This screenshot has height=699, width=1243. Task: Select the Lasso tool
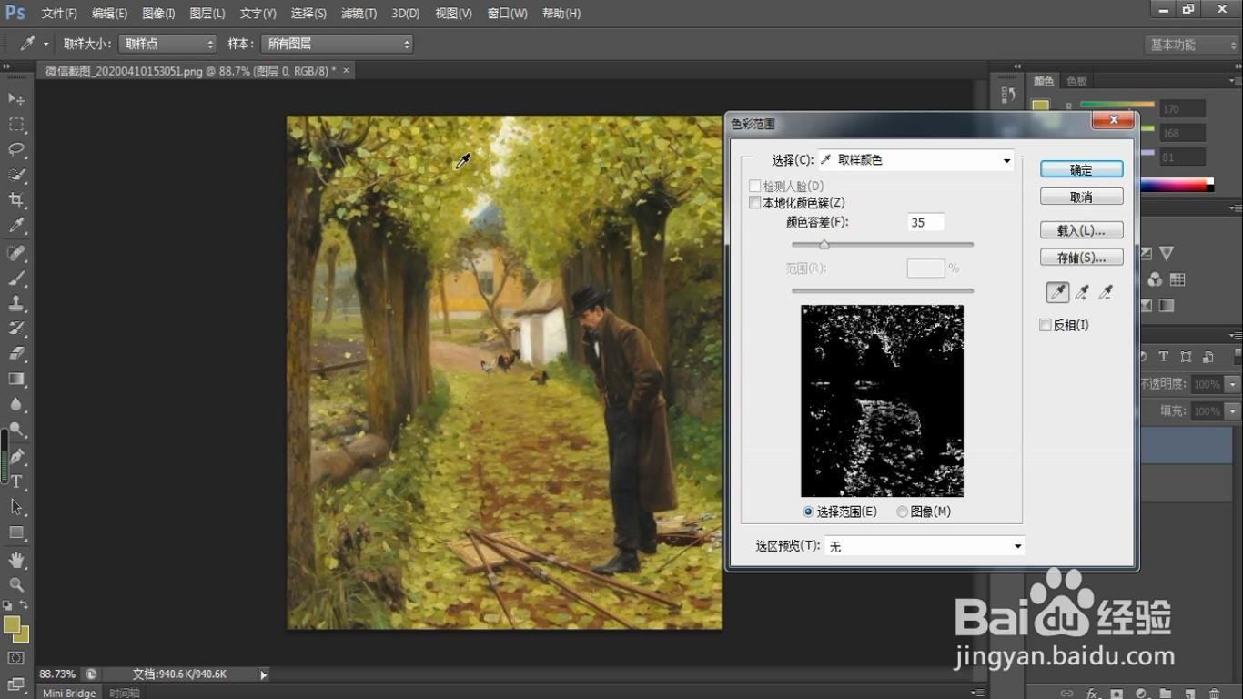point(16,149)
